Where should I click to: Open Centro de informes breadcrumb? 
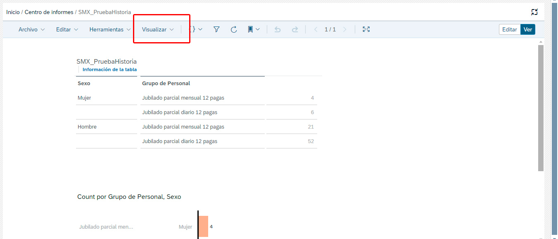click(49, 12)
